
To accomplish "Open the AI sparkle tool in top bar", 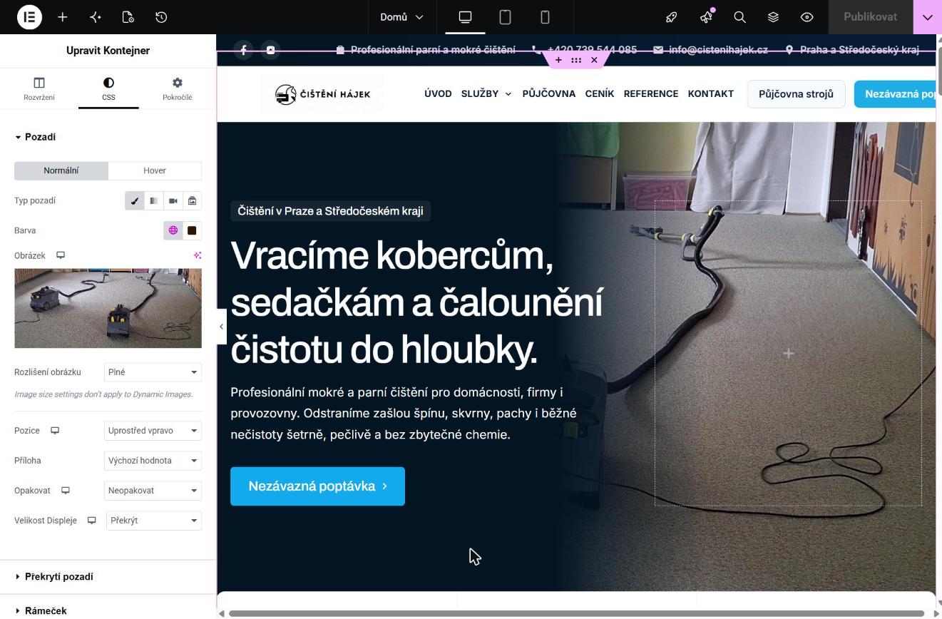I will point(96,17).
